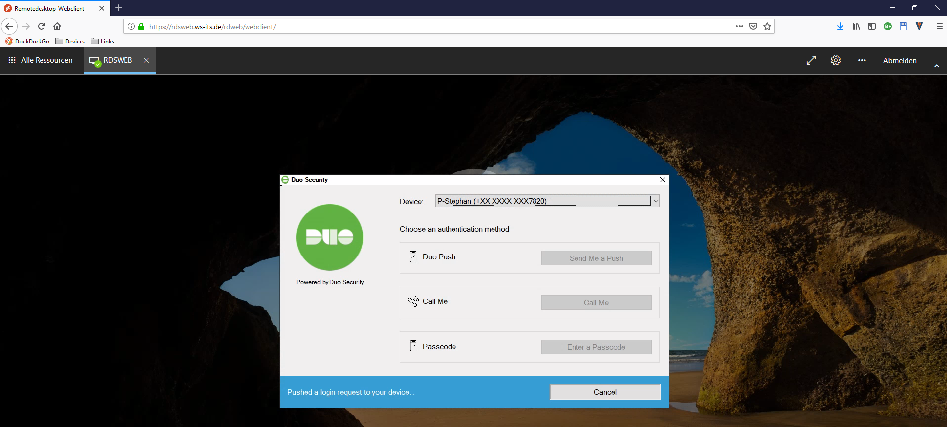947x427 pixels.
Task: Click 'Pushed a login request to your device' status
Action: coord(351,392)
